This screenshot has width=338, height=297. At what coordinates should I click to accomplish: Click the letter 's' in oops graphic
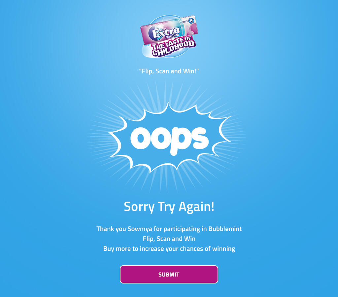[x=199, y=138]
